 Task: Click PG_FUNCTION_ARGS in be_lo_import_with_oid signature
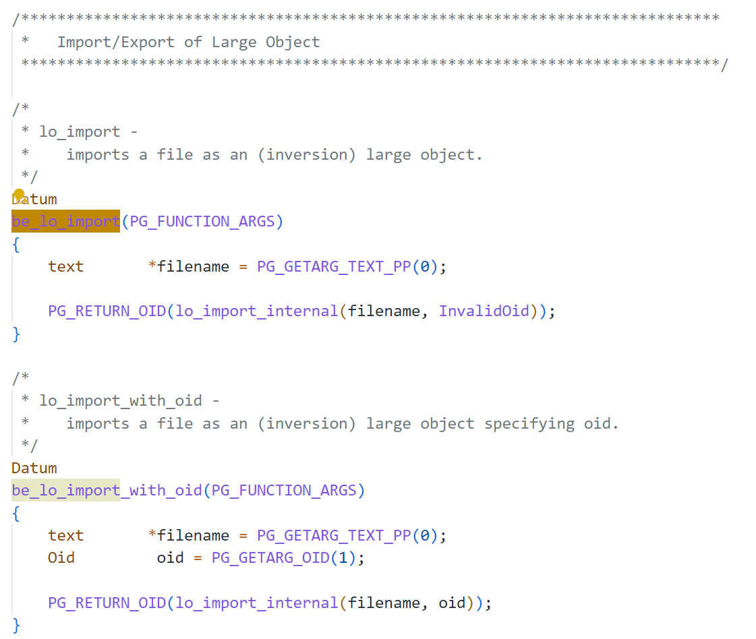click(283, 490)
